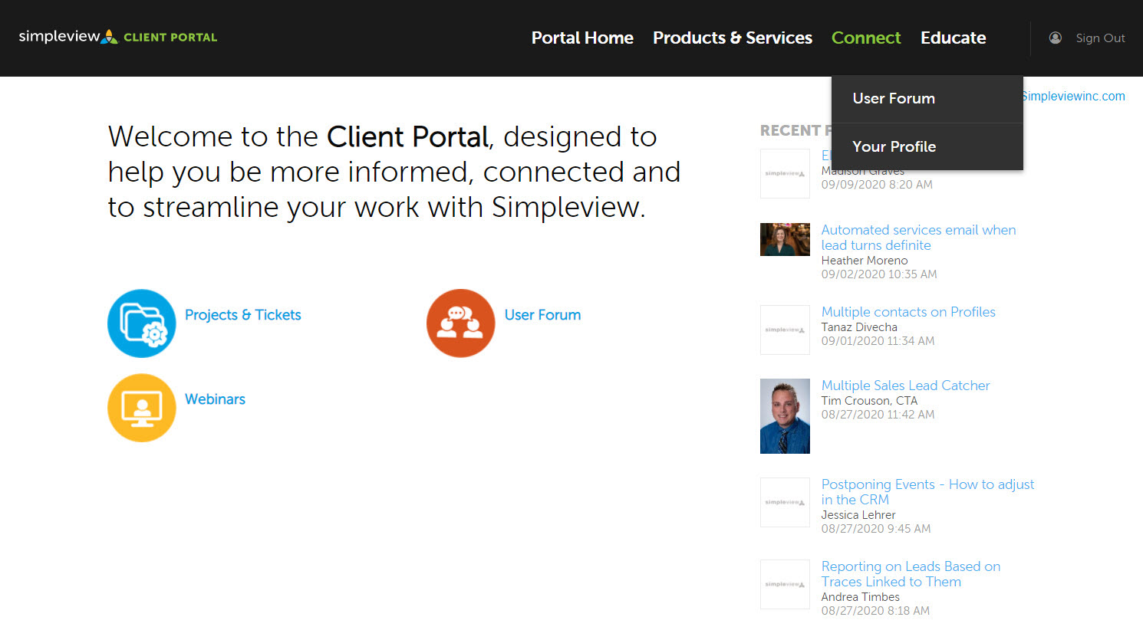The width and height of the screenshot is (1143, 640).
Task: Click the placeholder avatar beside the 09/09/2020 post
Action: point(785,173)
